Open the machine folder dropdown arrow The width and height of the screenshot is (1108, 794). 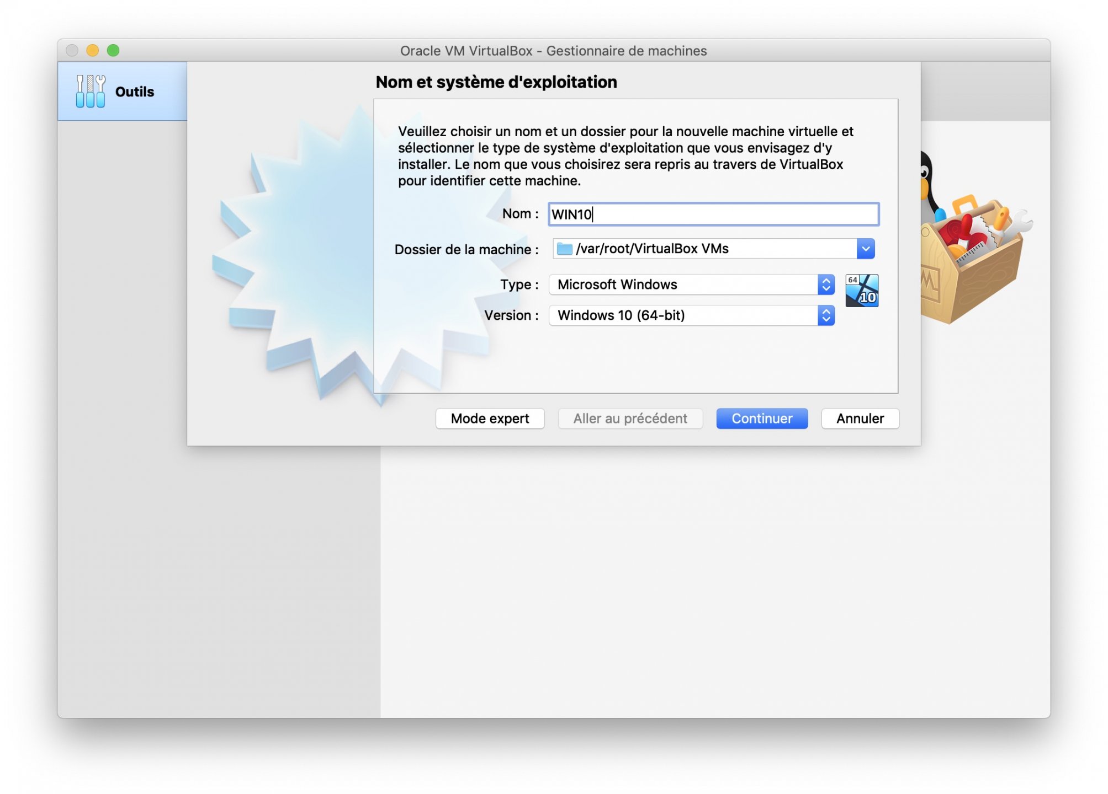(865, 249)
